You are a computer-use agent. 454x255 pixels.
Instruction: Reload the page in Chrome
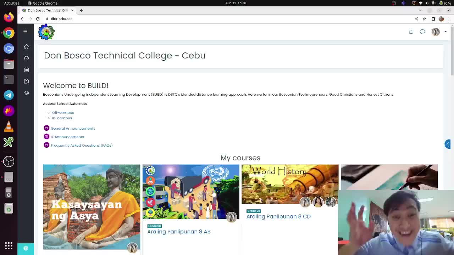coord(38,19)
